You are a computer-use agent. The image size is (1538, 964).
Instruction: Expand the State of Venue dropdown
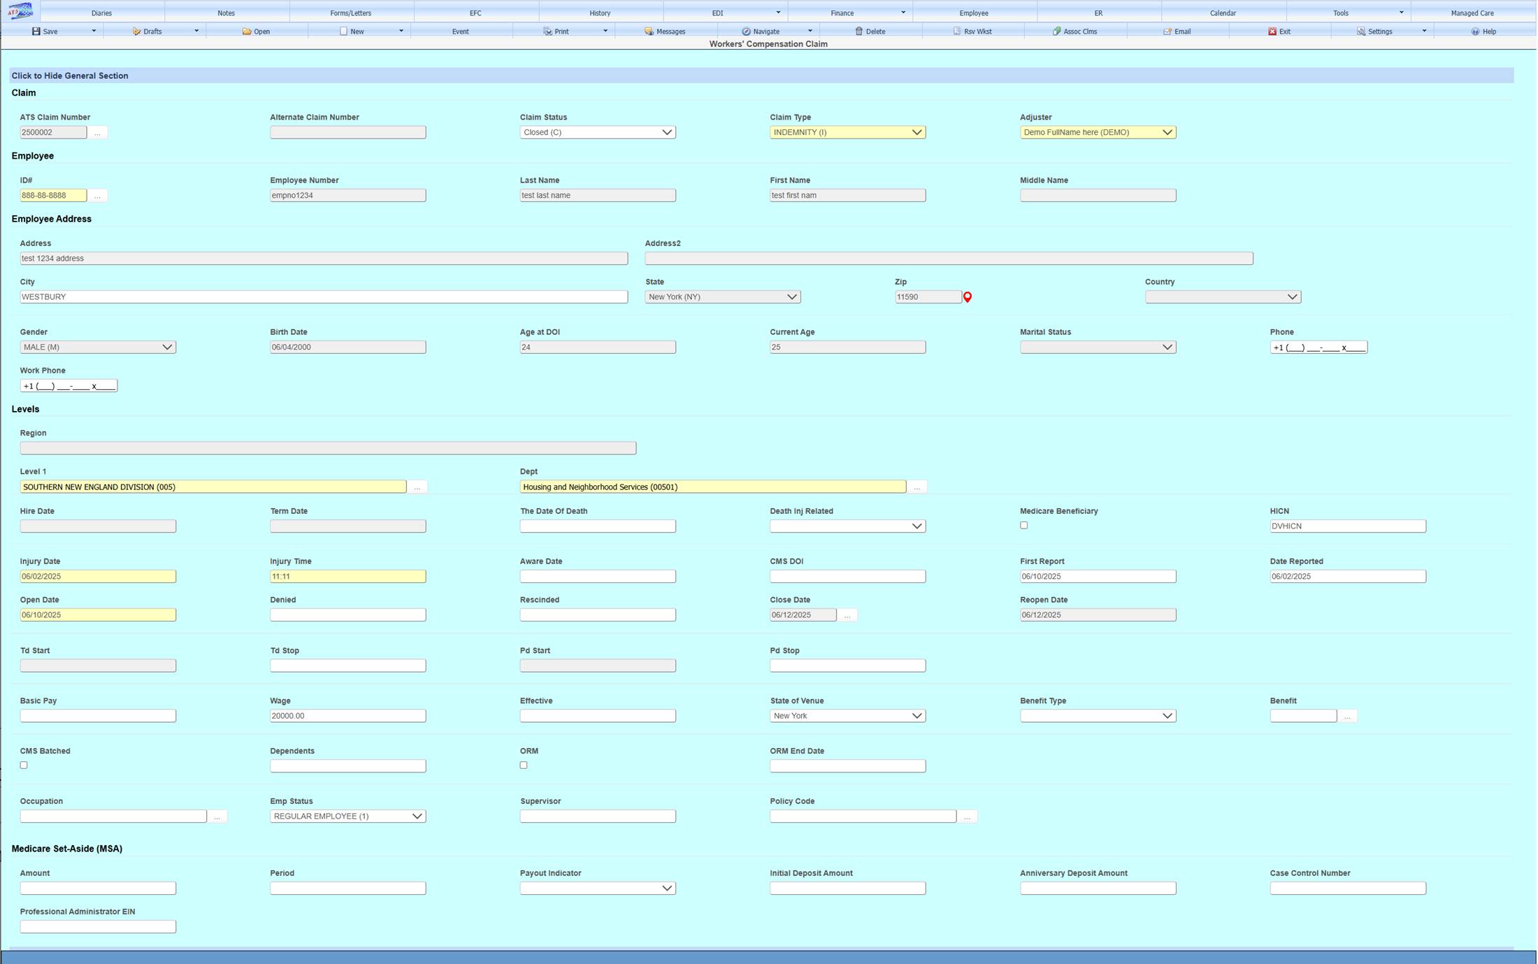(x=917, y=715)
